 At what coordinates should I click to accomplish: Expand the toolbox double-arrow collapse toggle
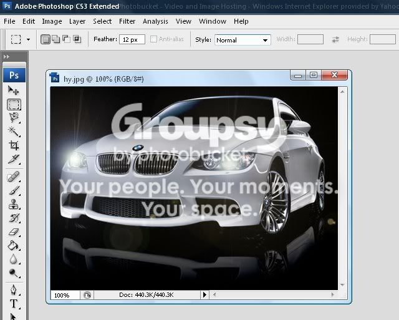(6, 57)
